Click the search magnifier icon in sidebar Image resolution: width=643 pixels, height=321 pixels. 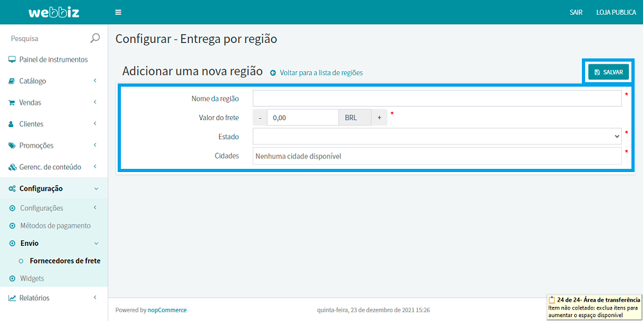click(95, 39)
